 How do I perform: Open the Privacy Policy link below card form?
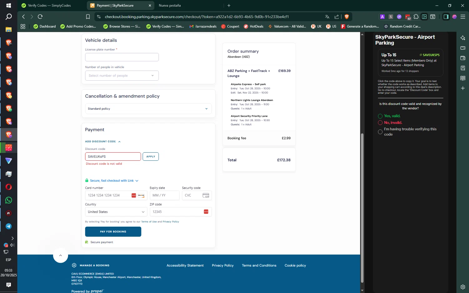coord(171,222)
